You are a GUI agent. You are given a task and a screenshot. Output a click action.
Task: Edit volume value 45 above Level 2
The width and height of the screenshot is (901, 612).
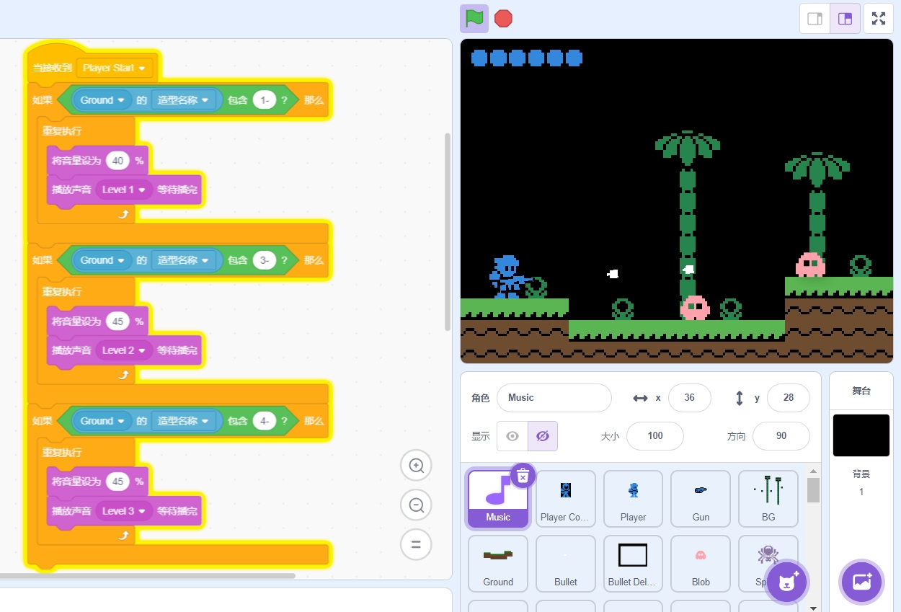coord(117,321)
